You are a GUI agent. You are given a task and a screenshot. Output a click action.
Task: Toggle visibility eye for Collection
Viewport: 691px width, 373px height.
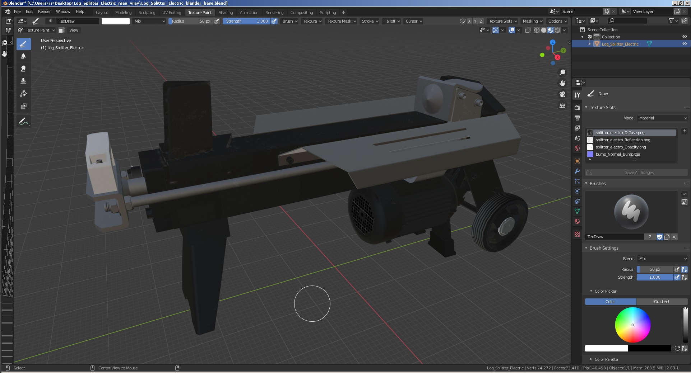pyautogui.click(x=685, y=37)
